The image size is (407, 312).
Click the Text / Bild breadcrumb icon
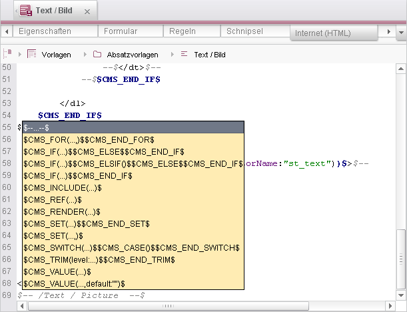184,54
